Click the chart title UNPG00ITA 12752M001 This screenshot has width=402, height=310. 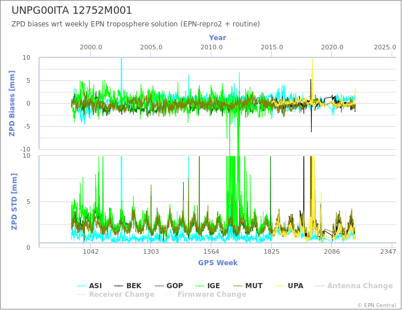[72, 10]
